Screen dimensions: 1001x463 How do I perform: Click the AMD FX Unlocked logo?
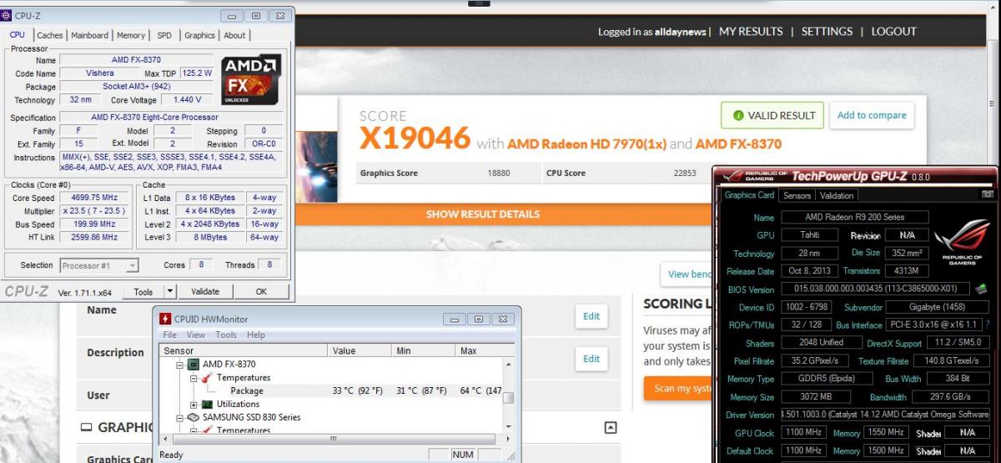tap(249, 78)
